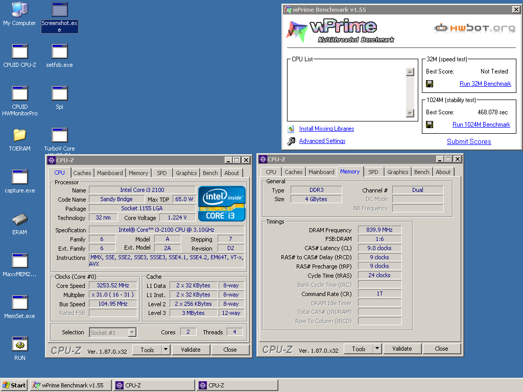Open About tab in right CPU-Z window
This screenshot has height=392, width=523.
[443, 172]
